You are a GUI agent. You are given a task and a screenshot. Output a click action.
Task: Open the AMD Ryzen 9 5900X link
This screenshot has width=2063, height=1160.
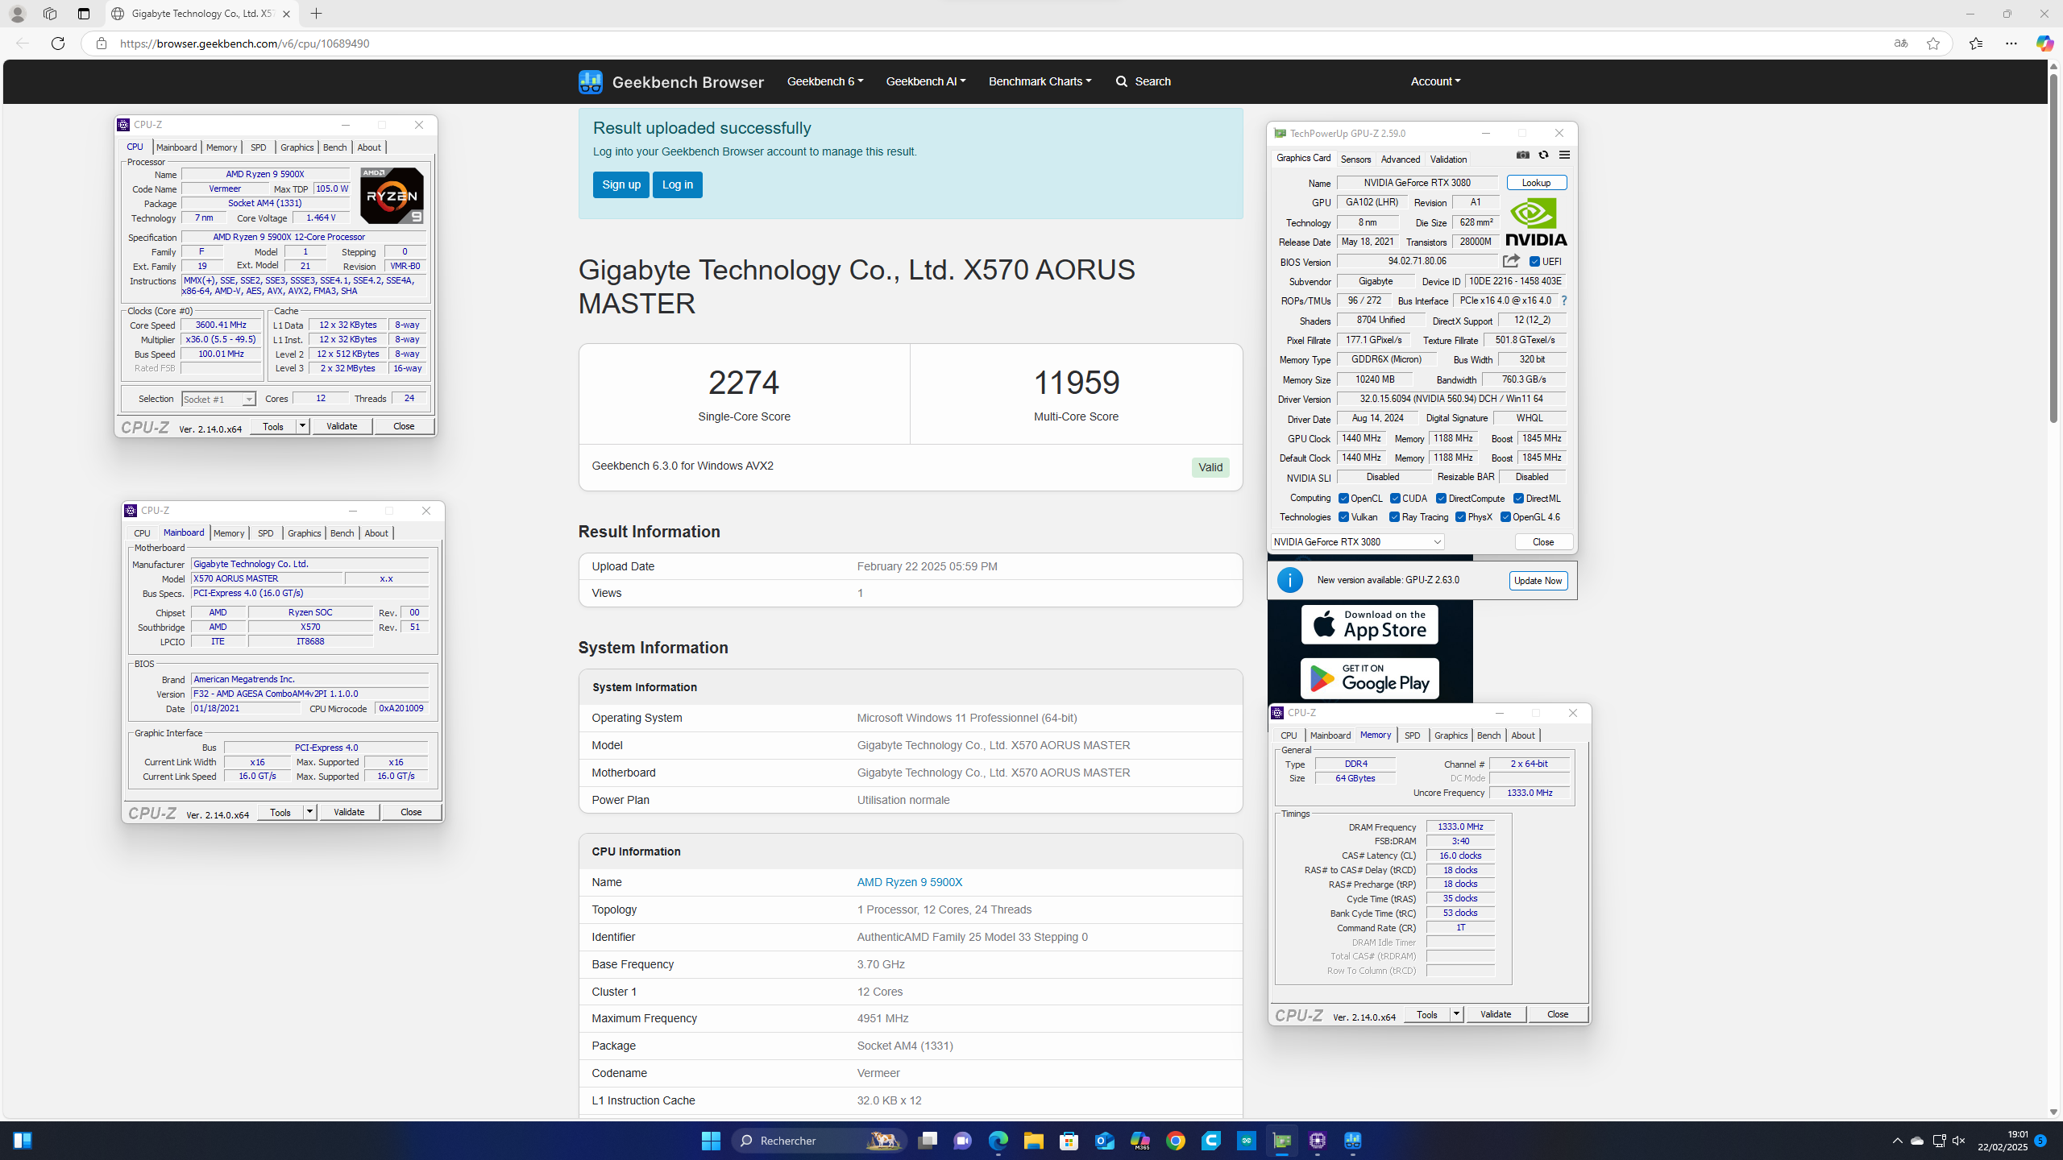pyautogui.click(x=910, y=882)
